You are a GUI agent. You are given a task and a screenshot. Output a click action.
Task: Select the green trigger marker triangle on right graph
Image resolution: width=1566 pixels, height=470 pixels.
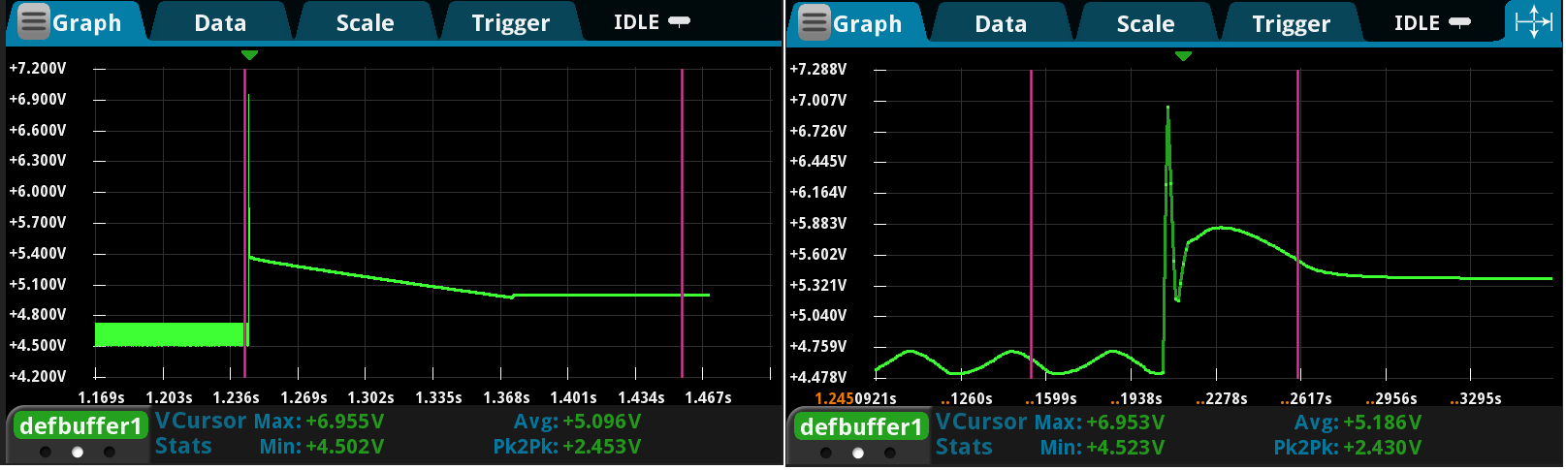click(1182, 56)
